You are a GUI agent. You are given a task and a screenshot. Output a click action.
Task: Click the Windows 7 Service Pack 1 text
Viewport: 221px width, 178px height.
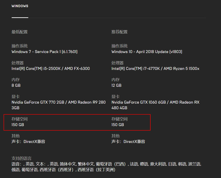pyautogui.click(x=44, y=52)
